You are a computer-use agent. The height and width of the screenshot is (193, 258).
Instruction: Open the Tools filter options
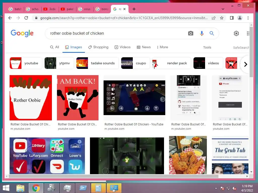point(207,47)
